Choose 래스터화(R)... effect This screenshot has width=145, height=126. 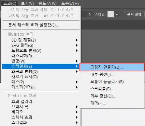40,56
